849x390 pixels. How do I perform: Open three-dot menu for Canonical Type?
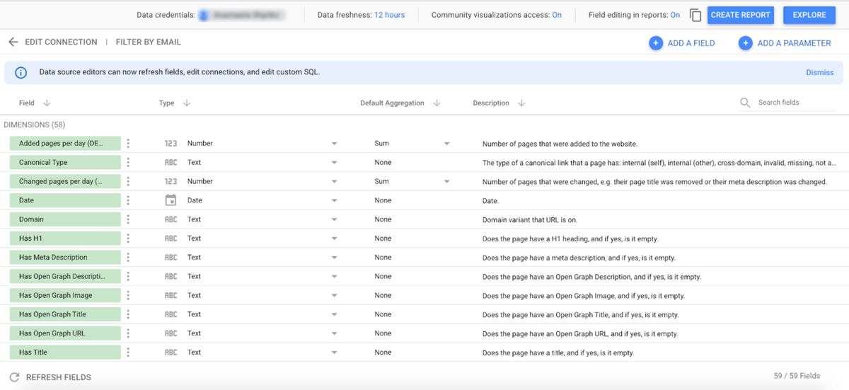click(128, 162)
